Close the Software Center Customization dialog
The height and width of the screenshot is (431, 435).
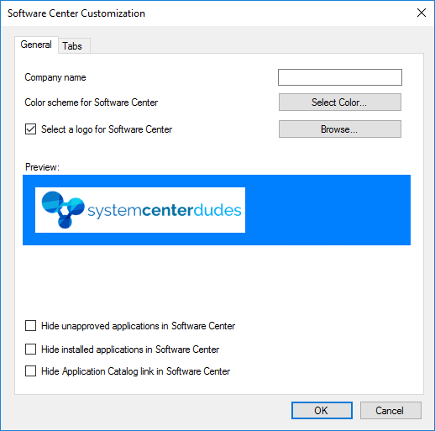[x=422, y=13]
